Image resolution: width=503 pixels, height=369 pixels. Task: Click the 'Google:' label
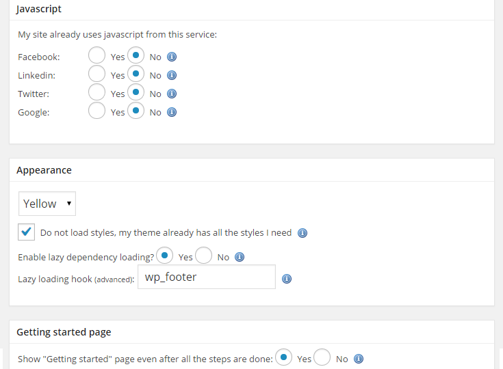coord(34,113)
